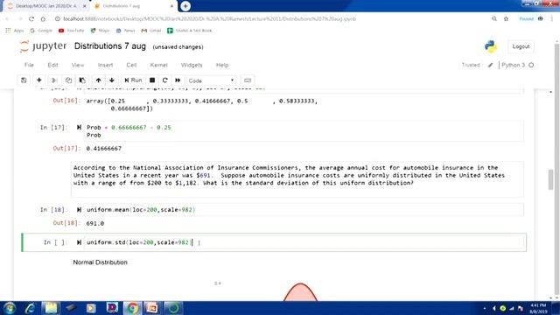Viewport: 560px width, 315px height.
Task: Select the Distributions 7 aug browser tab
Action: tap(132, 6)
